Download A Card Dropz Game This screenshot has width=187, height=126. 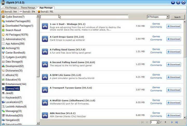174,39
